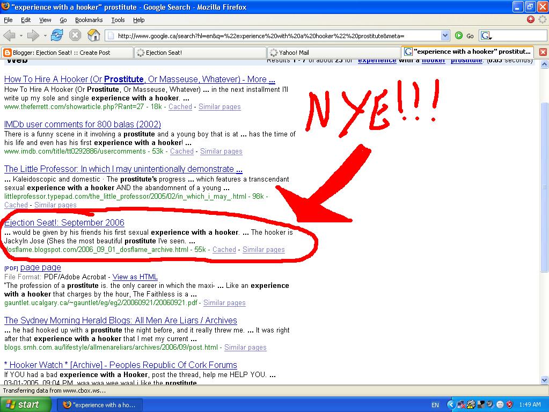Click the Google search engine icon
The width and height of the screenshot is (549, 412).
[485, 36]
